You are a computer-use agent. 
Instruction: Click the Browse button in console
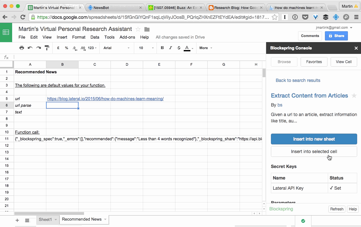coord(284,62)
